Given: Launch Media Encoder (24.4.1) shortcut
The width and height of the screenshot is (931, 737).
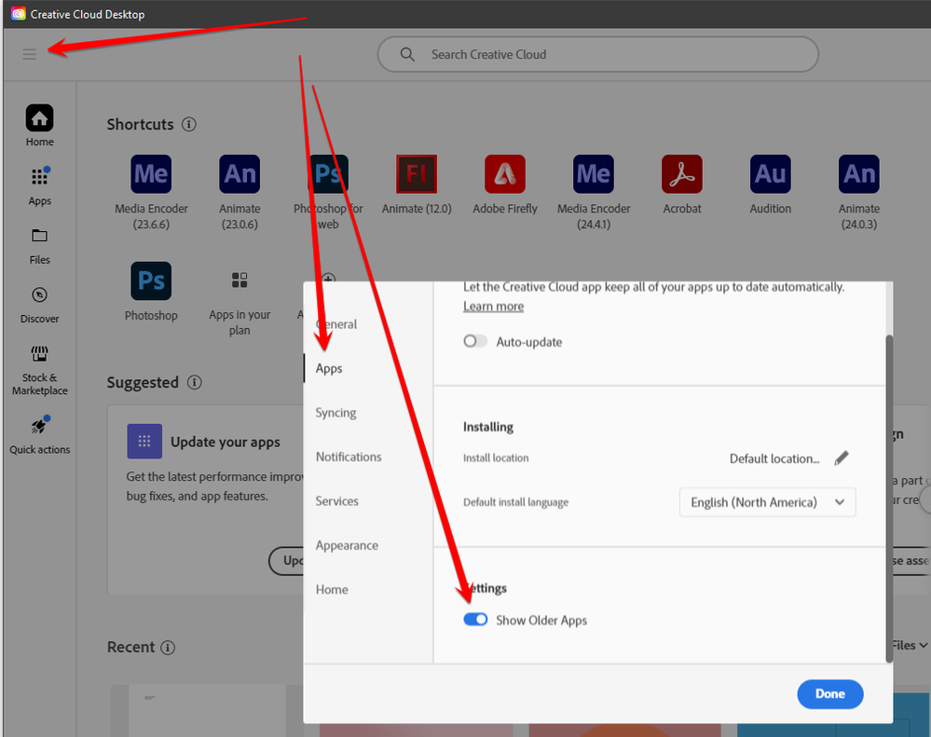Looking at the screenshot, I should point(593,174).
